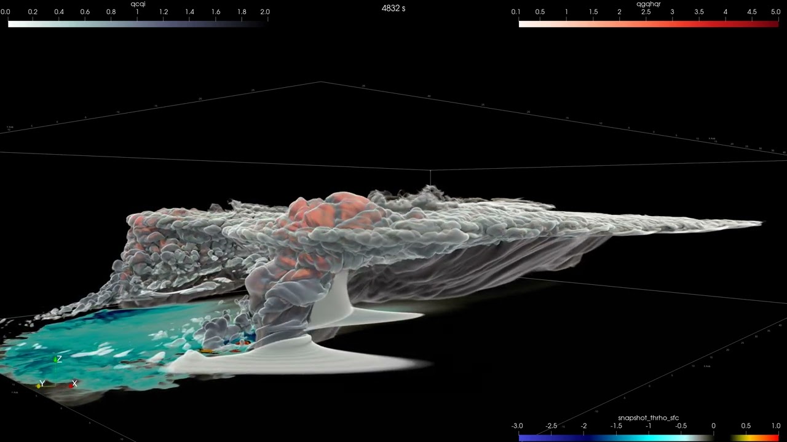Click the qgqhqr red color bar
787x442 pixels.
[649, 24]
